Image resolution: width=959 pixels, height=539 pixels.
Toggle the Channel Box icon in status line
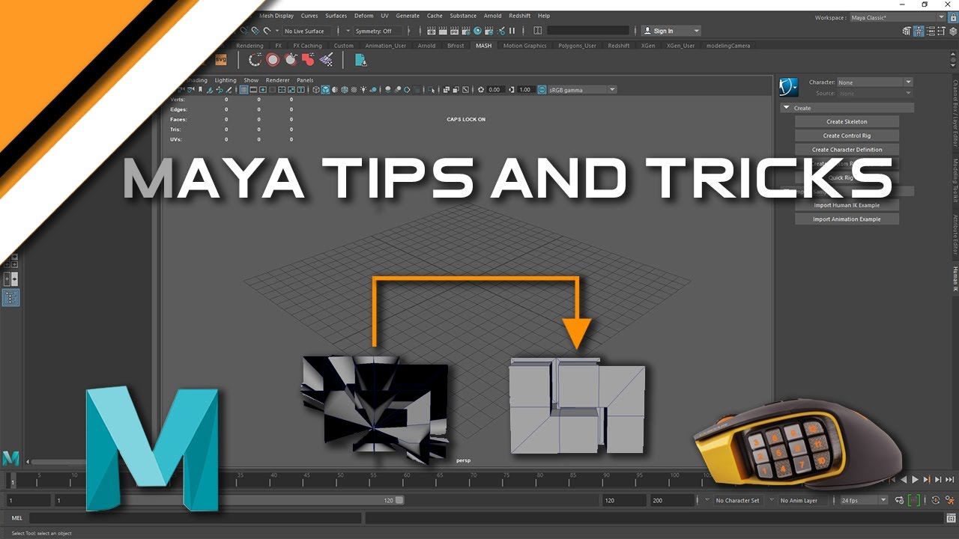tap(952, 31)
